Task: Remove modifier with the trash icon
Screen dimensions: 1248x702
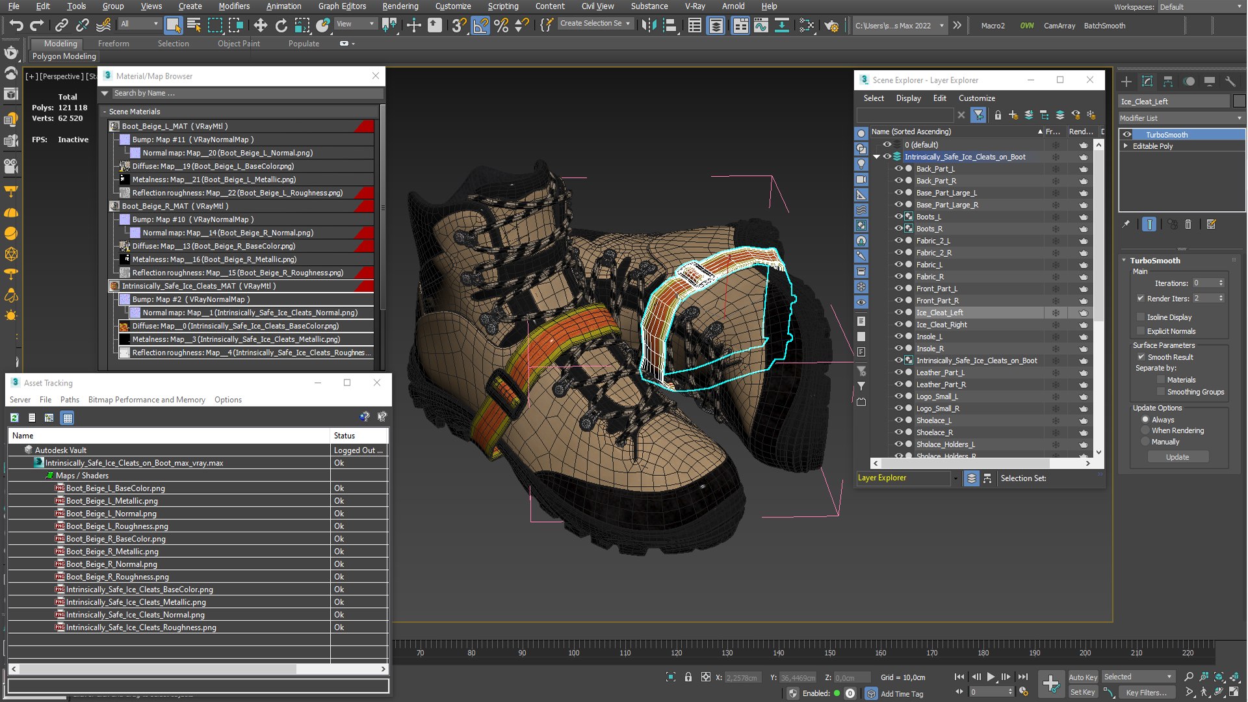Action: point(1188,224)
